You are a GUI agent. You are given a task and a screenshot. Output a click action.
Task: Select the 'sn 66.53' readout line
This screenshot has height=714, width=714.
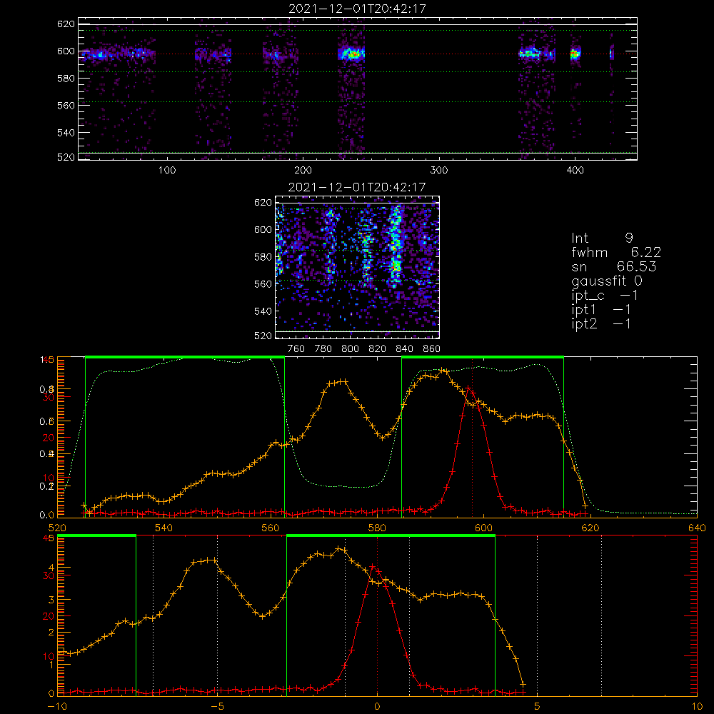pyautogui.click(x=614, y=266)
